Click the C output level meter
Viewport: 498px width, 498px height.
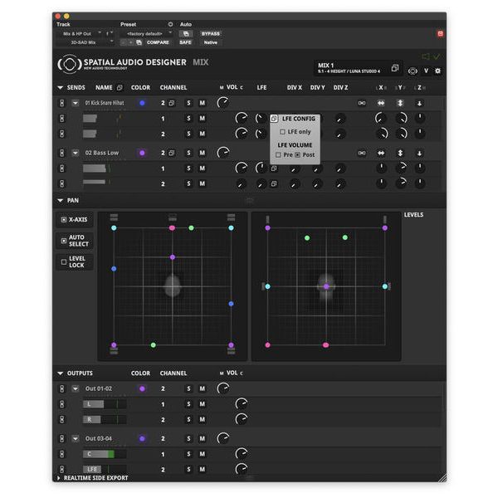pos(105,454)
